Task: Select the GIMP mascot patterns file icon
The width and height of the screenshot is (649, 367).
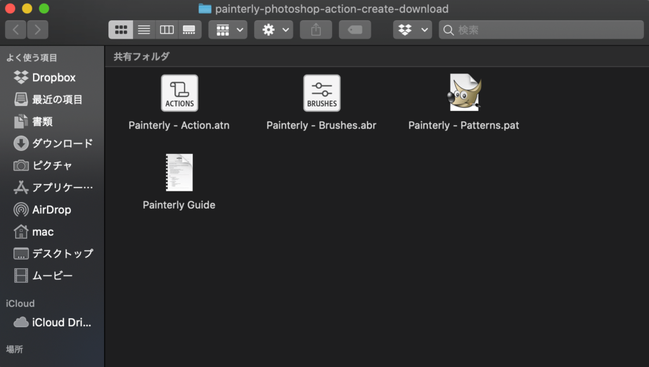Action: tap(465, 93)
